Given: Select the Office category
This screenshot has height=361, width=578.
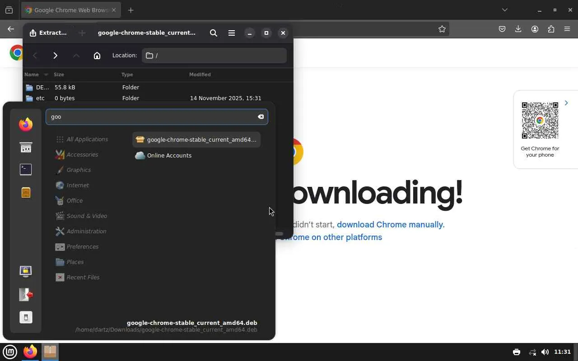Looking at the screenshot, I should point(69,201).
